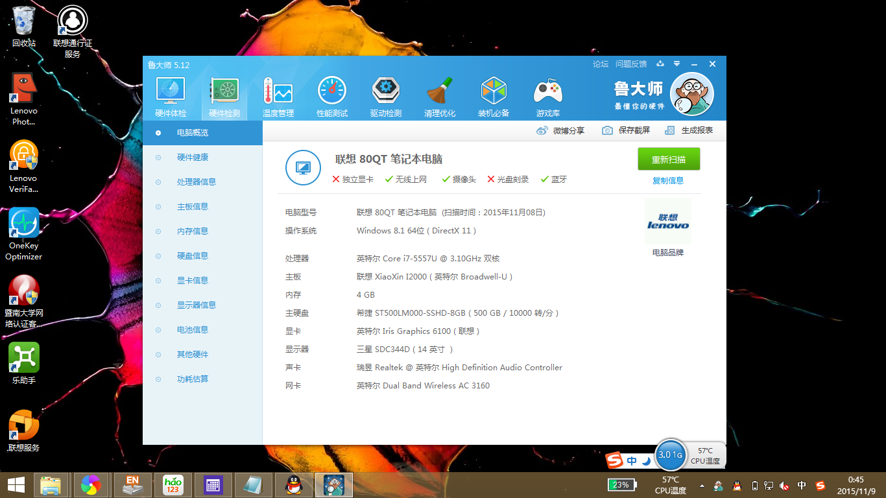Share via the 微博分享 Weibo icon

[542, 130]
